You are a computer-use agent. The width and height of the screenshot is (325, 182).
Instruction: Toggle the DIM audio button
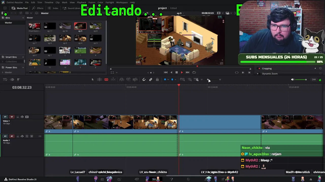coord(314,80)
